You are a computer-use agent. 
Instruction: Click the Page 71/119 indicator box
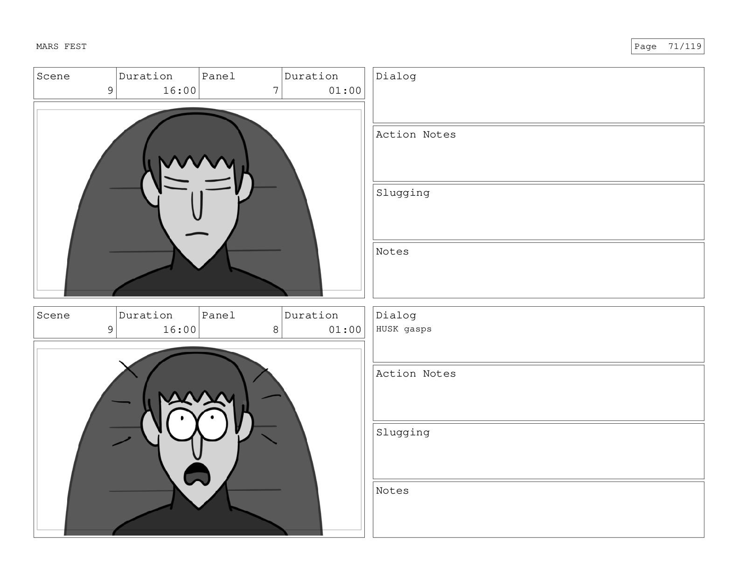pyautogui.click(x=668, y=46)
